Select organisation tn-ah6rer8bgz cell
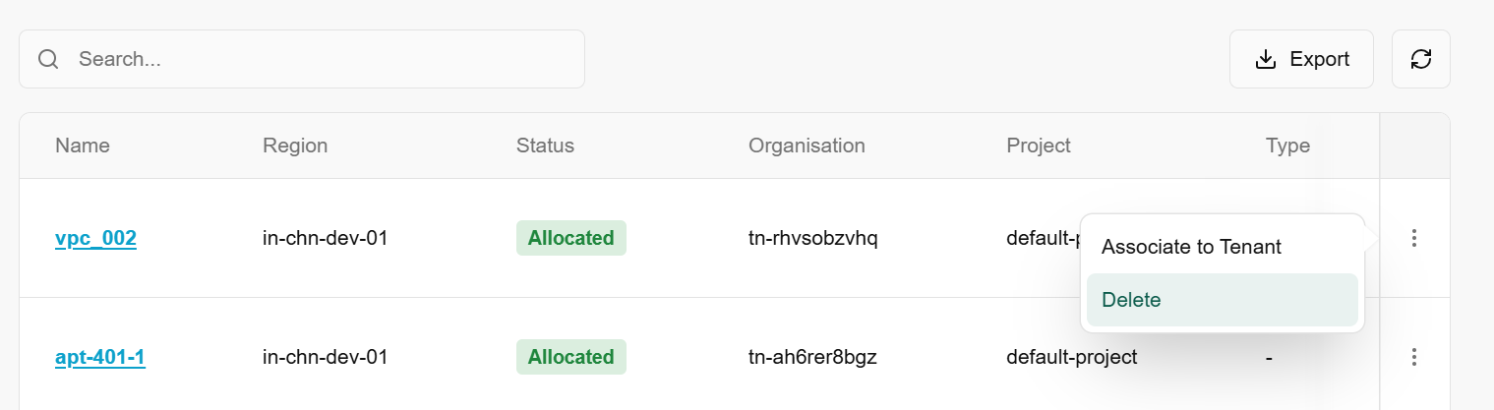The width and height of the screenshot is (1494, 410). click(812, 357)
